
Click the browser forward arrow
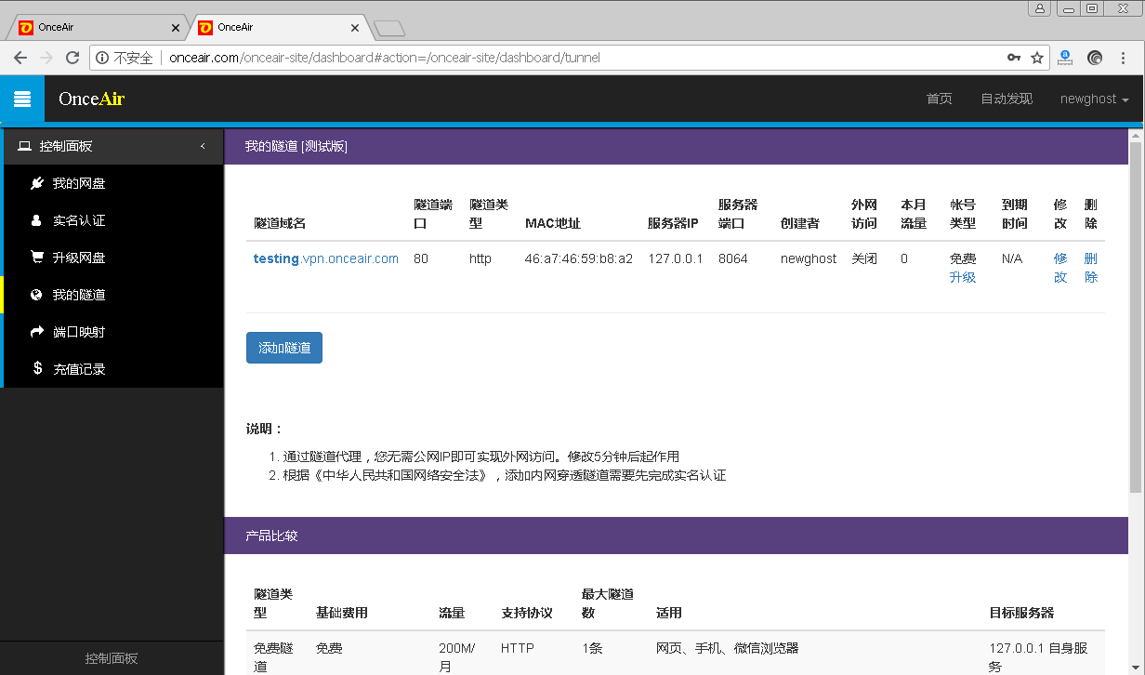tap(46, 58)
